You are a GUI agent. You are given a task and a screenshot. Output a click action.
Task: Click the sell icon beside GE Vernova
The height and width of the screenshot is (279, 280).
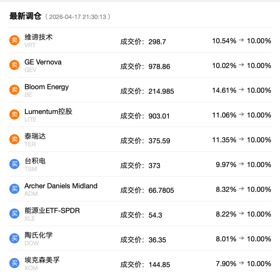(x=15, y=65)
